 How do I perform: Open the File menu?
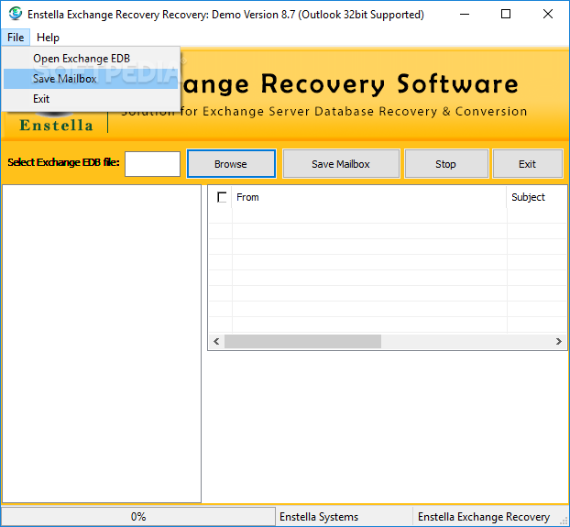16,38
